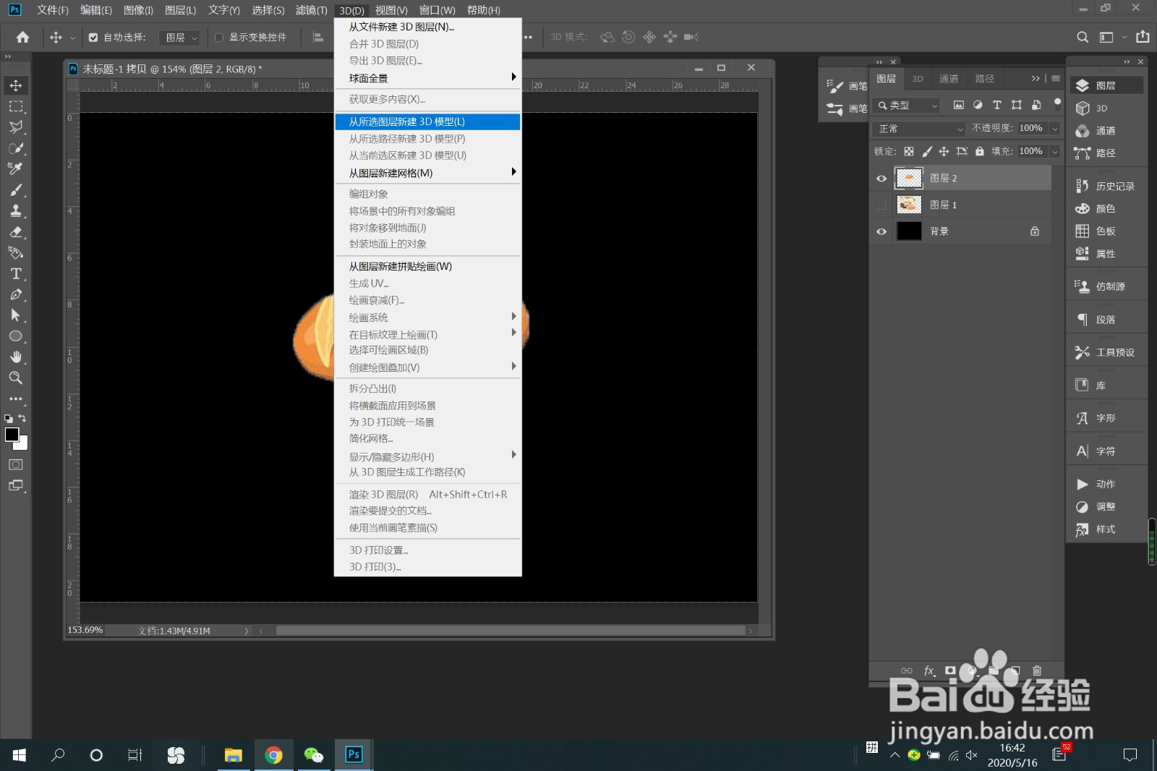Click the background color swatch
The height and width of the screenshot is (771, 1157).
pyautogui.click(x=24, y=445)
